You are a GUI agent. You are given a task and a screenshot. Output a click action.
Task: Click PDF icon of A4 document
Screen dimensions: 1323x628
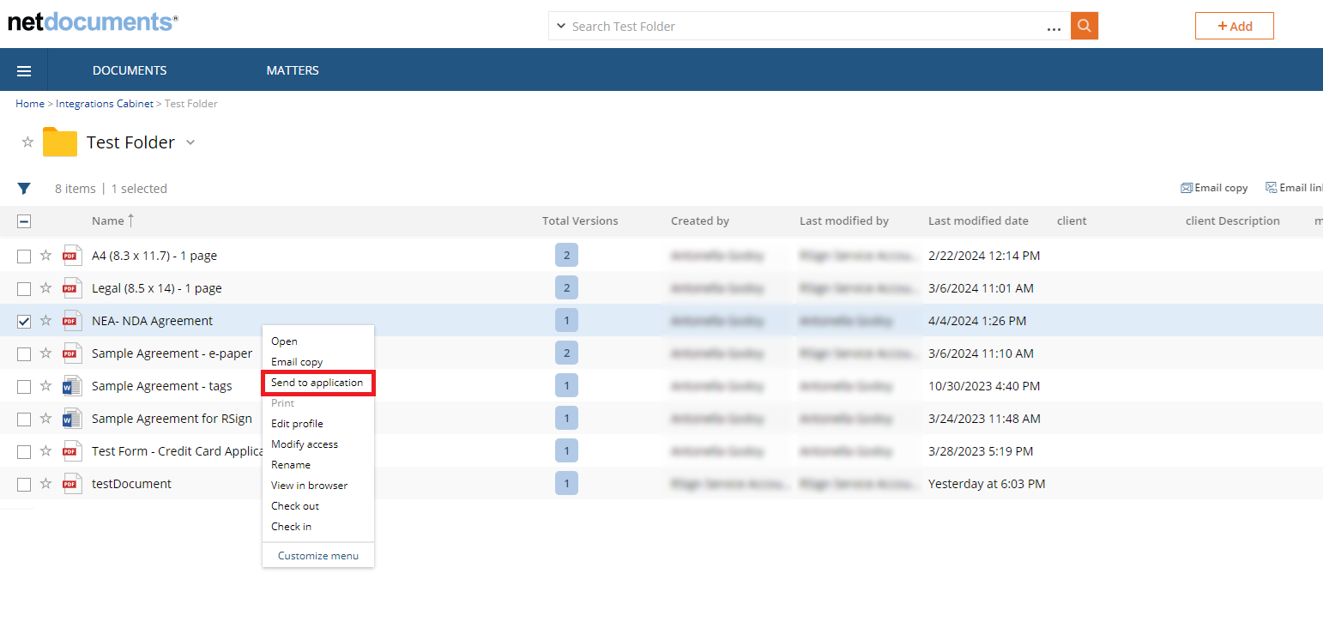tap(73, 256)
